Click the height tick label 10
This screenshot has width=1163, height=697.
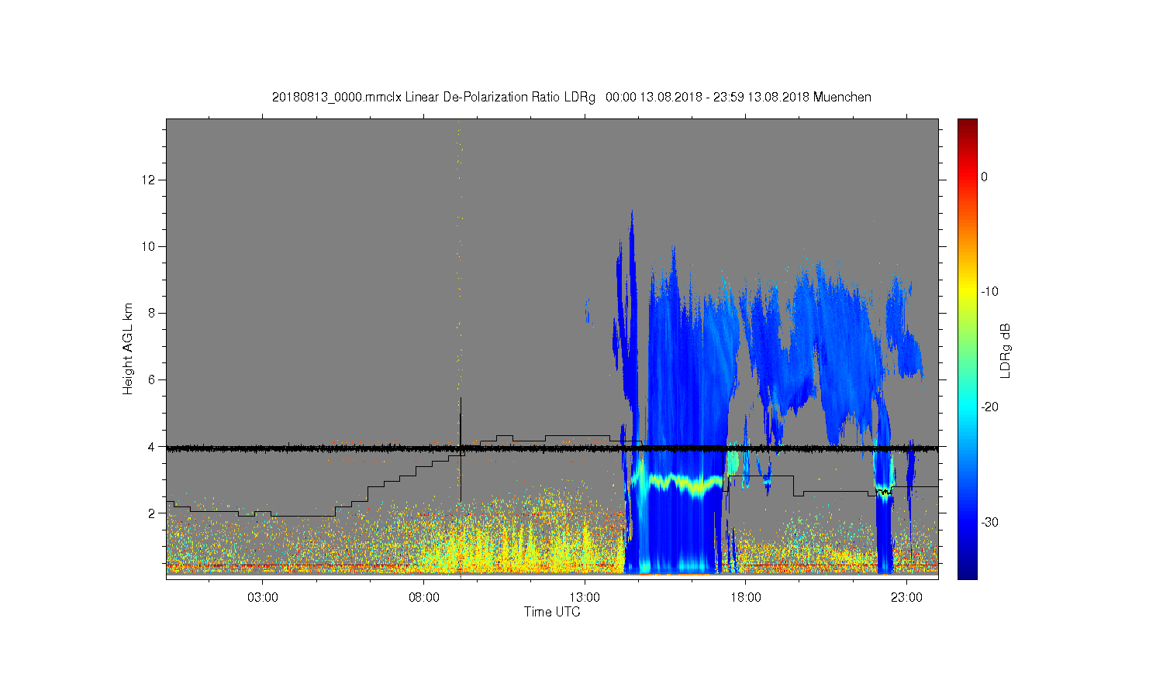149,246
